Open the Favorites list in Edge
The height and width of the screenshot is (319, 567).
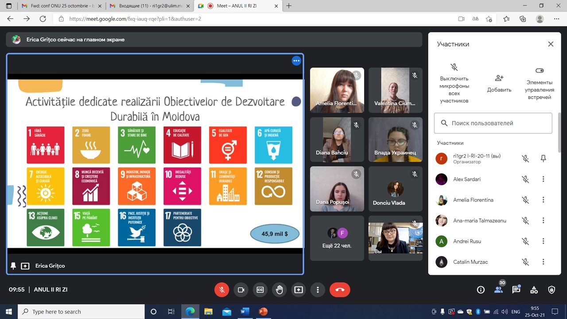pyautogui.click(x=506, y=19)
